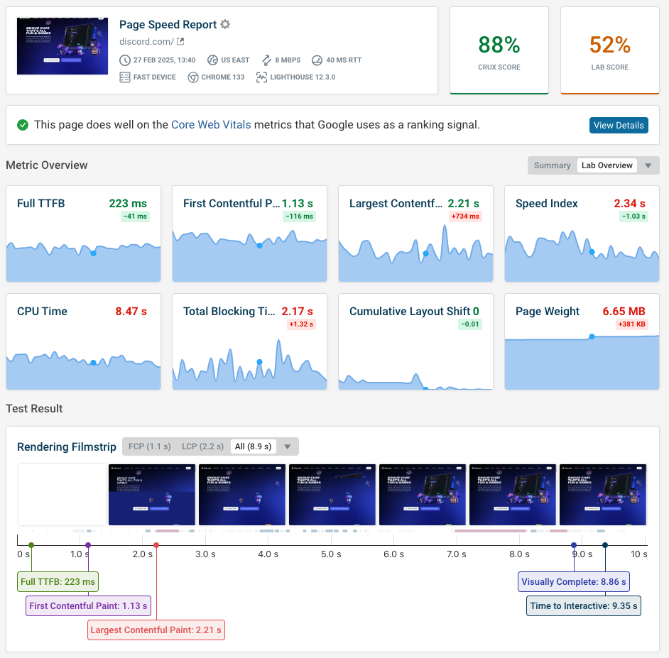The height and width of the screenshot is (658, 669).
Task: Select the fourth filmstrip frame near 5.0 s
Action: pyautogui.click(x=332, y=495)
